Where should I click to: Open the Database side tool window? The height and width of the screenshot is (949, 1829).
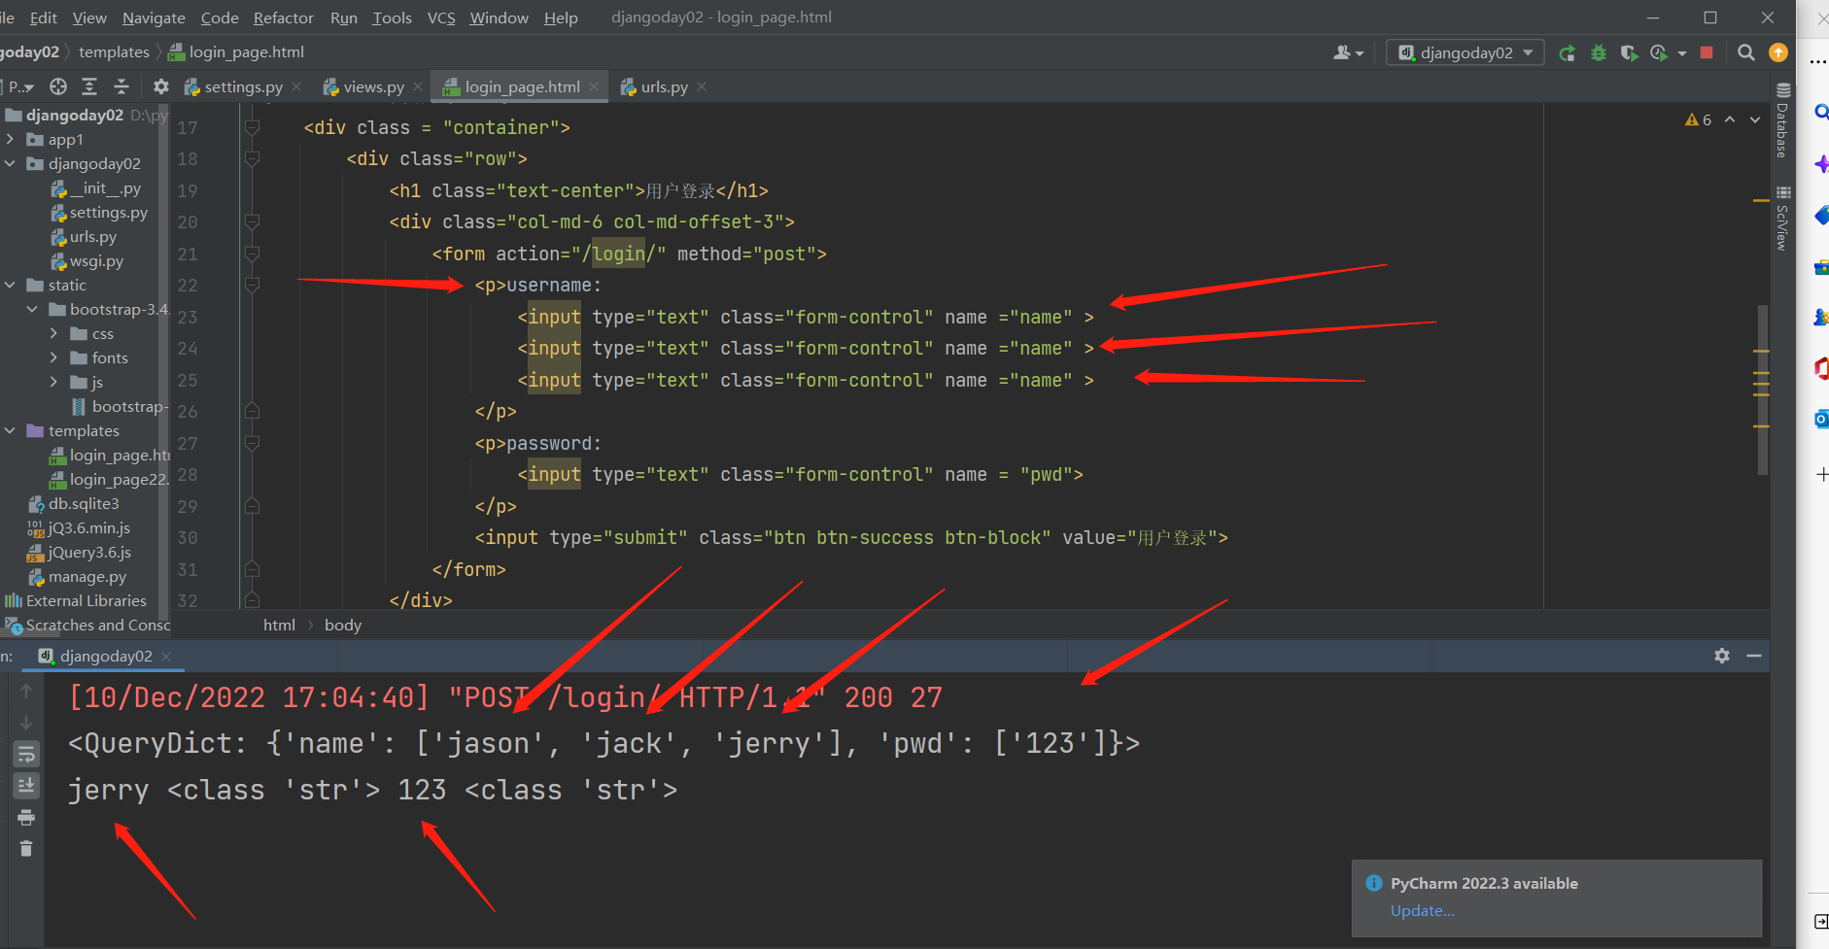click(x=1782, y=121)
